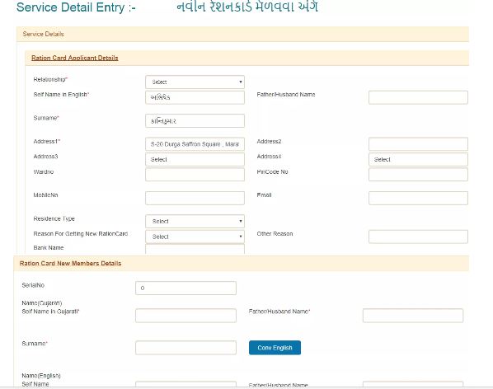Click the Conv English button
The width and height of the screenshot is (493, 389).
tap(275, 348)
